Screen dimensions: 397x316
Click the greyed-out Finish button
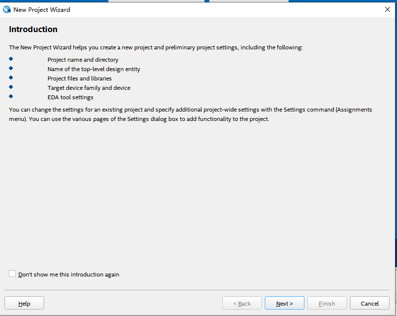(327, 303)
